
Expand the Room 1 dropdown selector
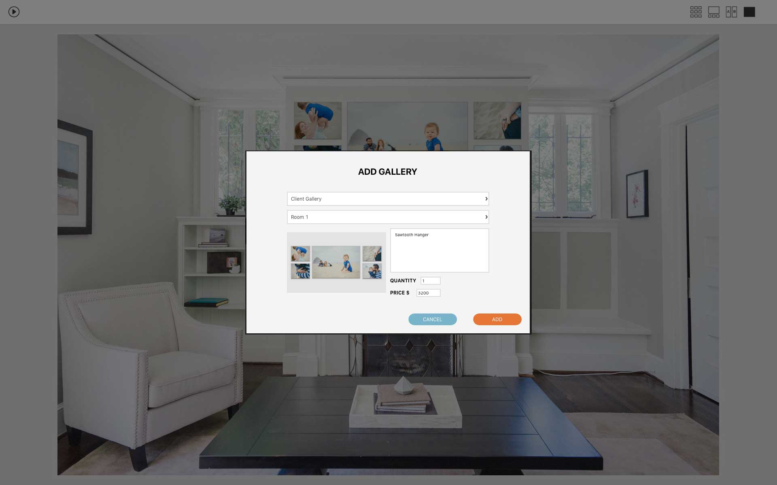[486, 217]
